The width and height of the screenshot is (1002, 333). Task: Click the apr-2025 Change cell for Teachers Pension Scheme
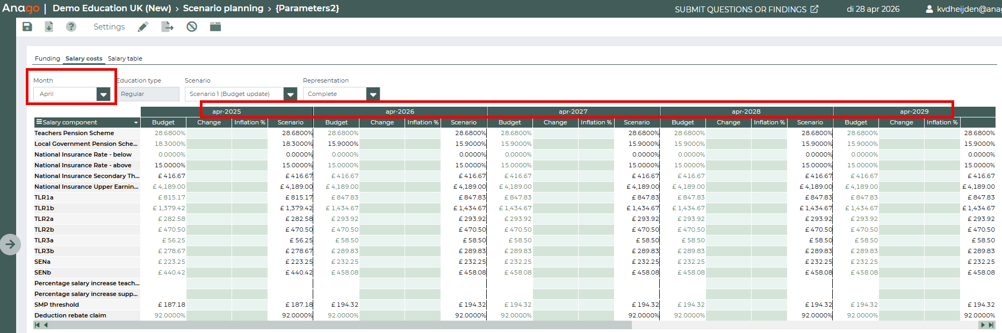tap(209, 133)
